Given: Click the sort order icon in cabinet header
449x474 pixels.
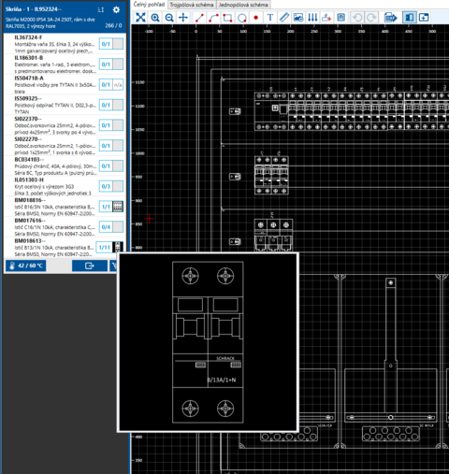Looking at the screenshot, I should pos(100,10).
